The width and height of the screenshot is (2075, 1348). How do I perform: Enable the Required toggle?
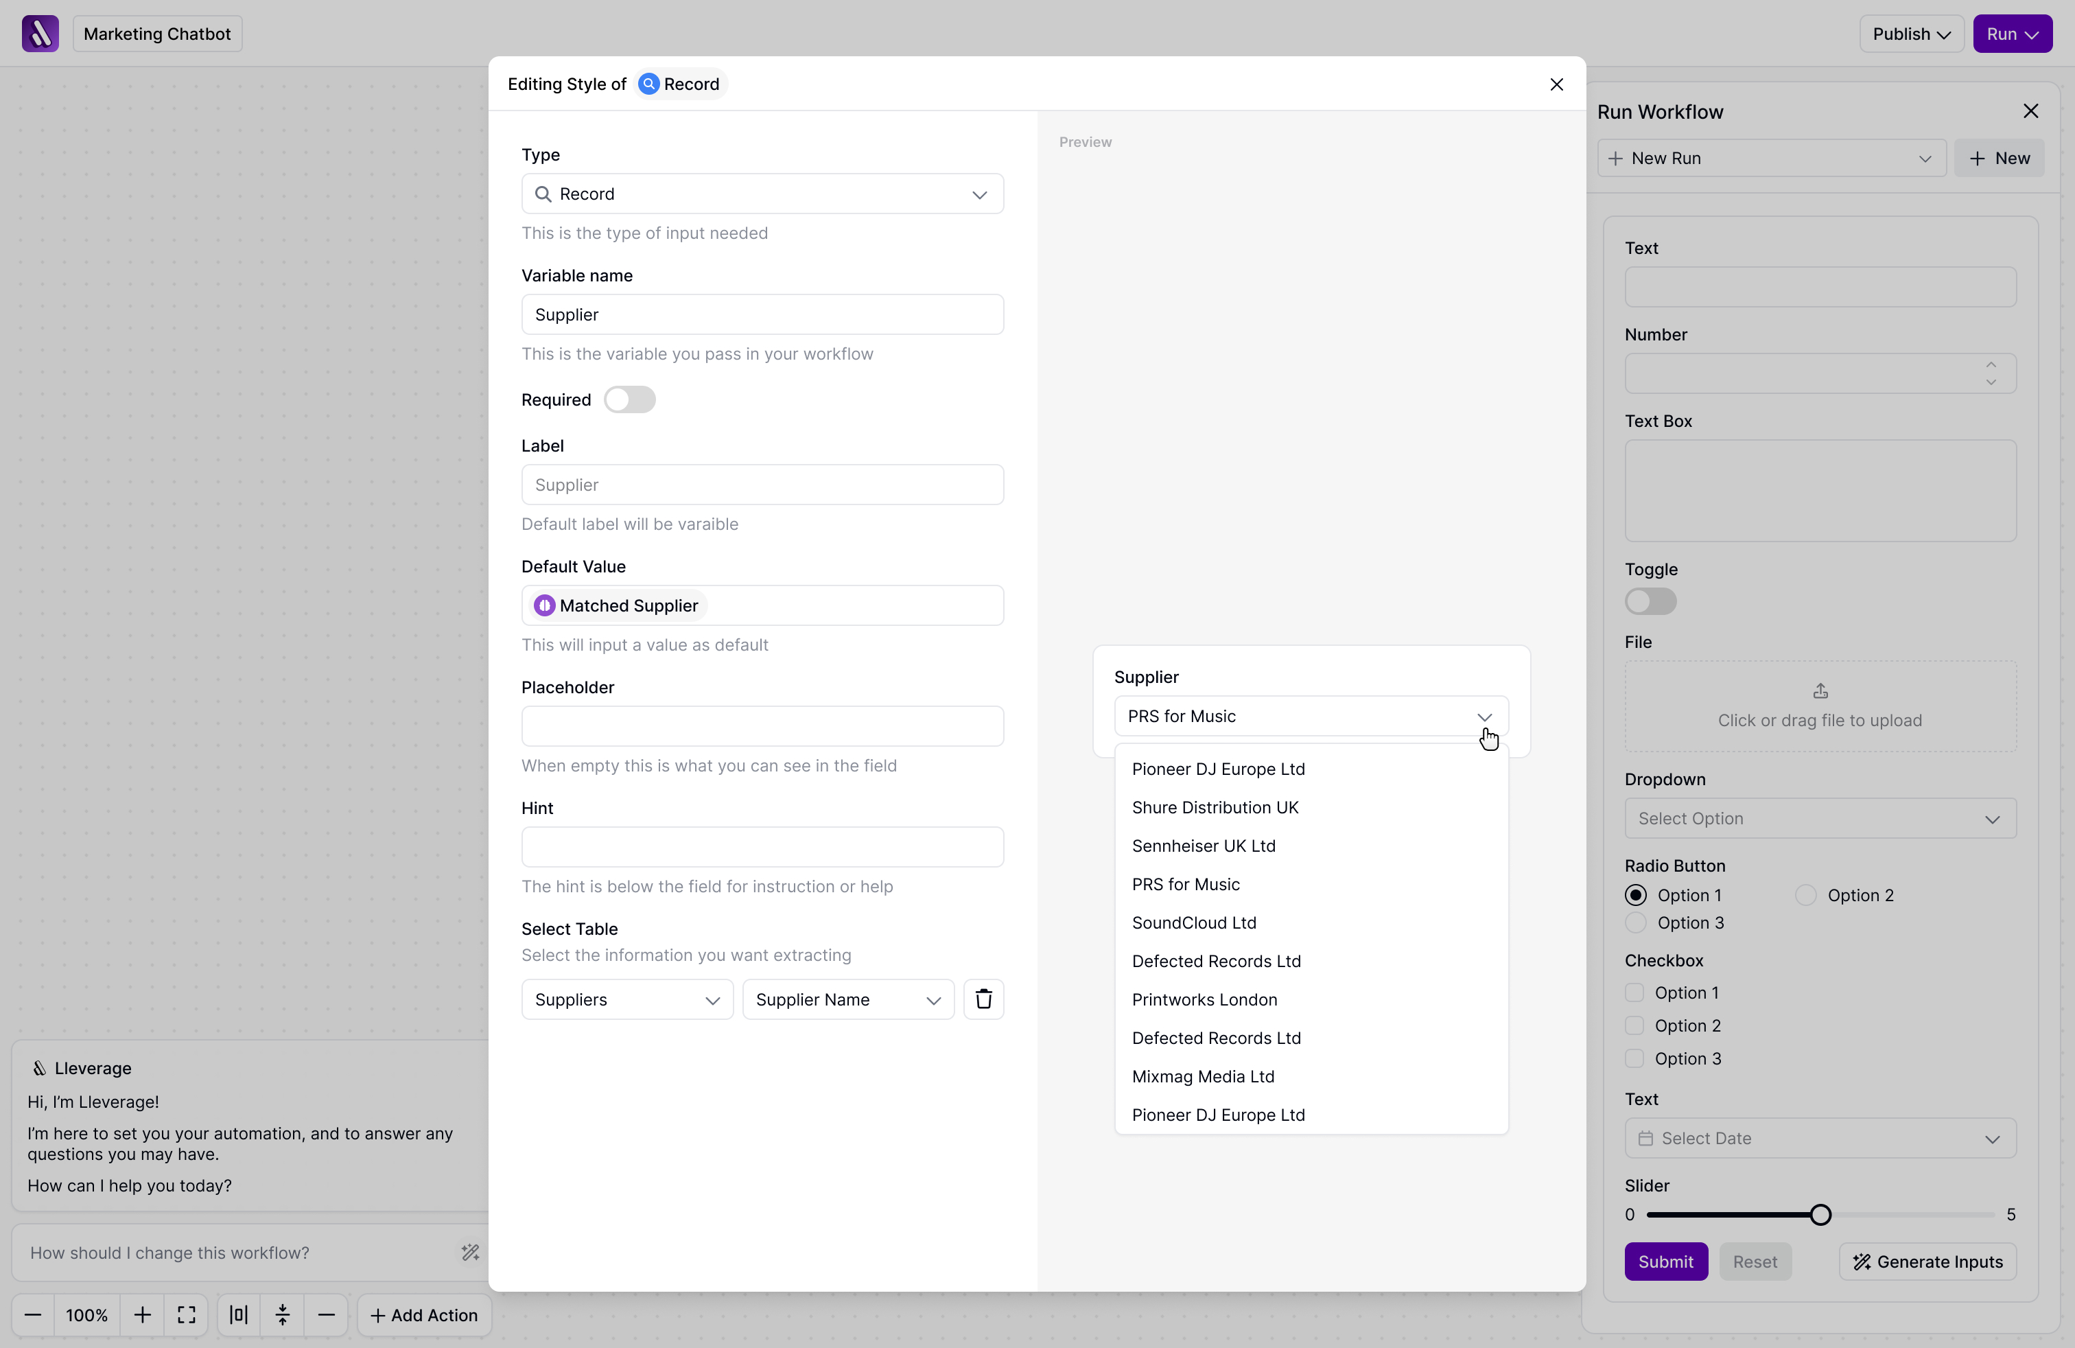tap(629, 399)
